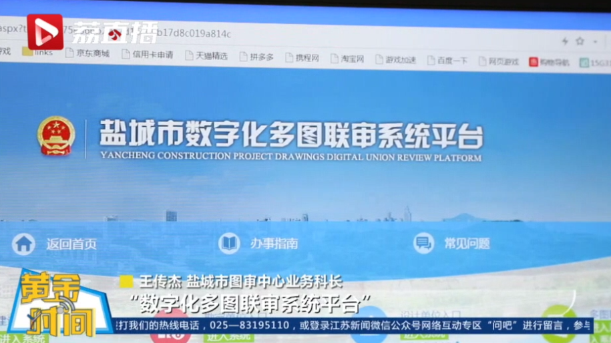This screenshot has width=611, height=343.
Task: Click the 盐城市数字化多图联审系统平台 title
Action: click(x=291, y=134)
